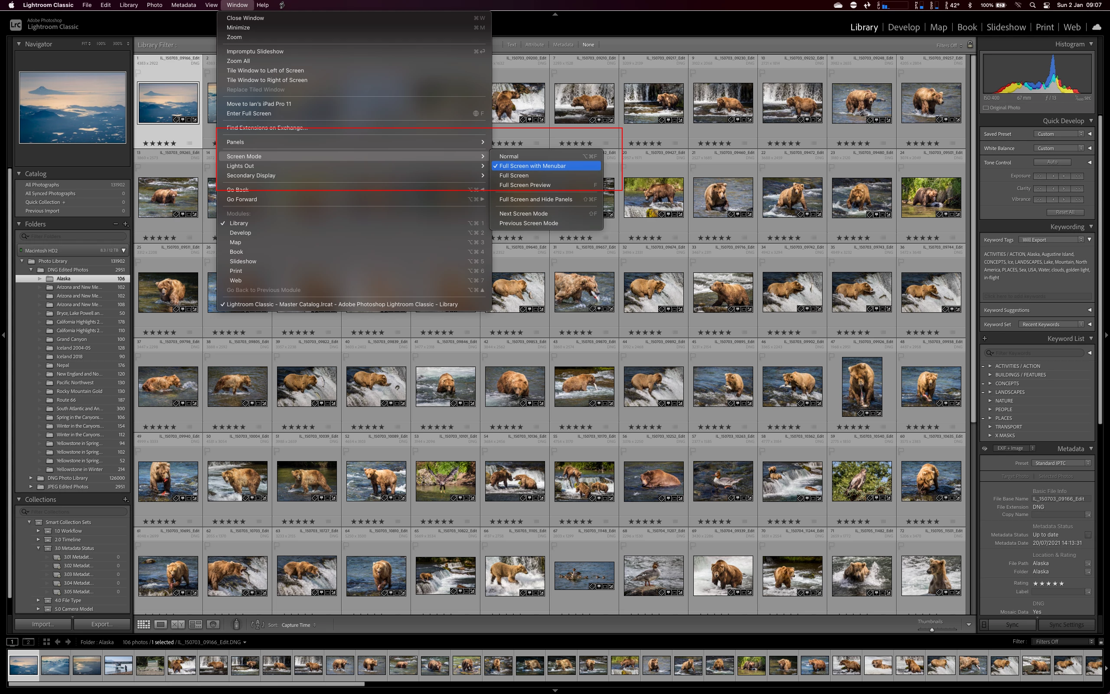1110x694 pixels.
Task: Open Survey view icon
Action: pos(196,624)
